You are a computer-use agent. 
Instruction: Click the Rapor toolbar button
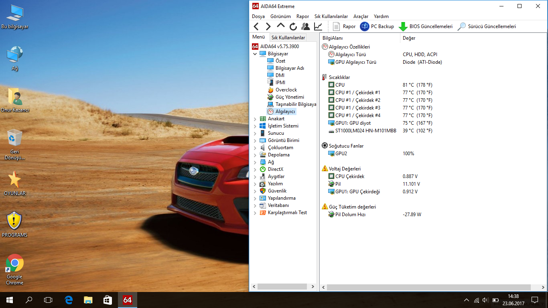click(x=344, y=26)
